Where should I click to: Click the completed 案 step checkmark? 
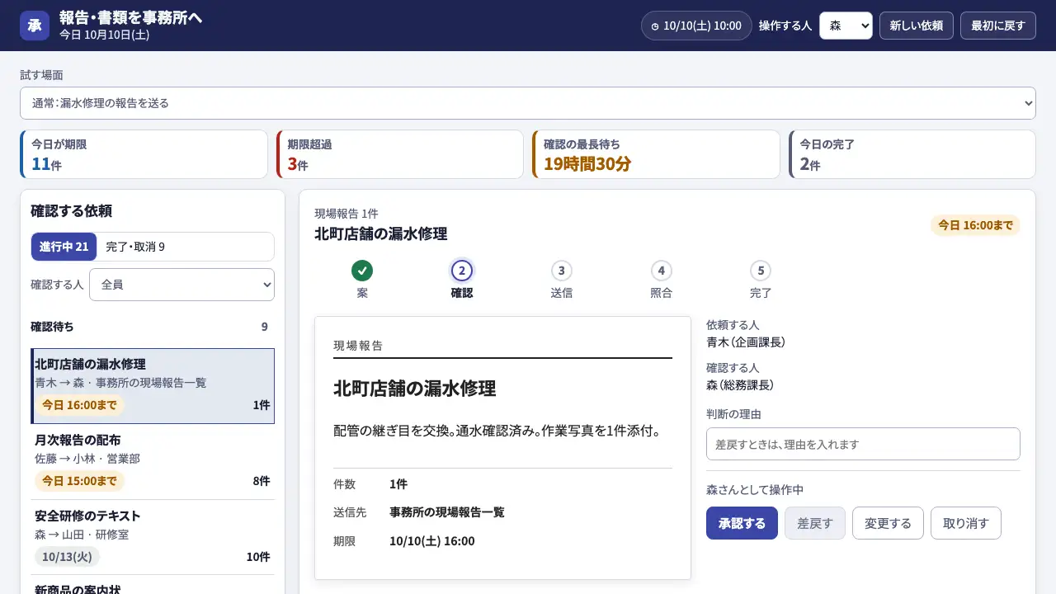(362, 271)
